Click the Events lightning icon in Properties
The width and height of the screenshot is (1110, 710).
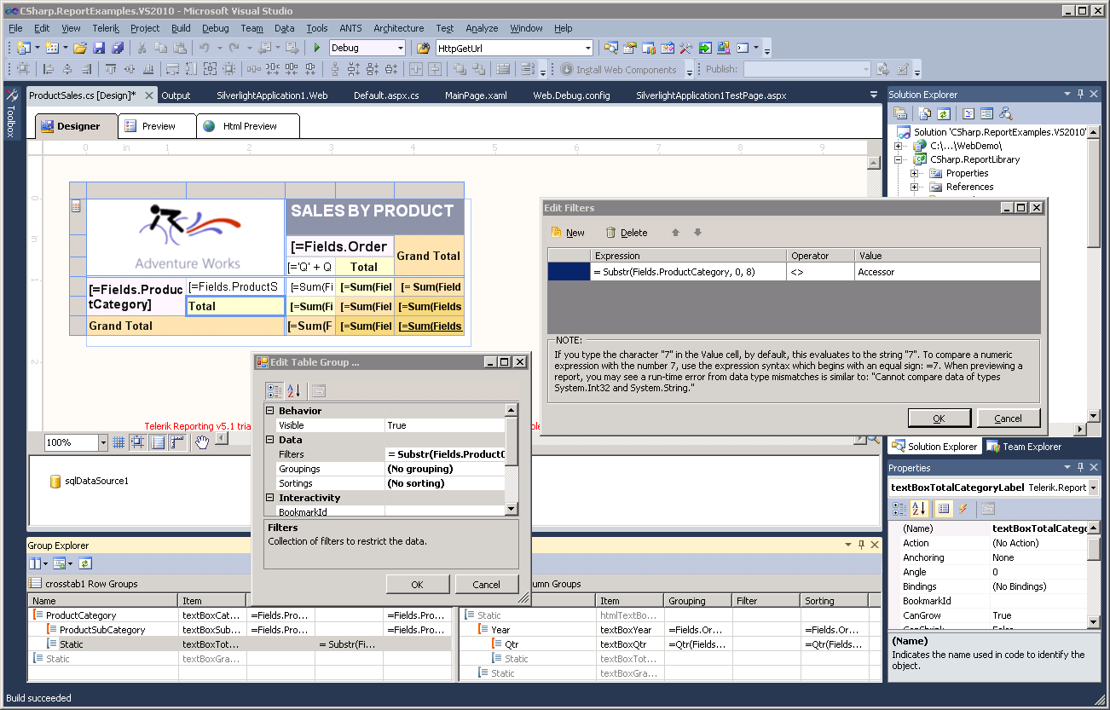963,509
